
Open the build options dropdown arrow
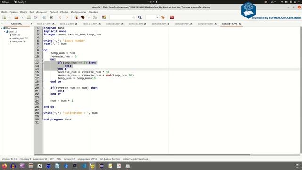point(89,17)
